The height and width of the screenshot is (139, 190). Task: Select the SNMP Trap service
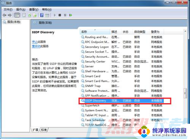122,86
